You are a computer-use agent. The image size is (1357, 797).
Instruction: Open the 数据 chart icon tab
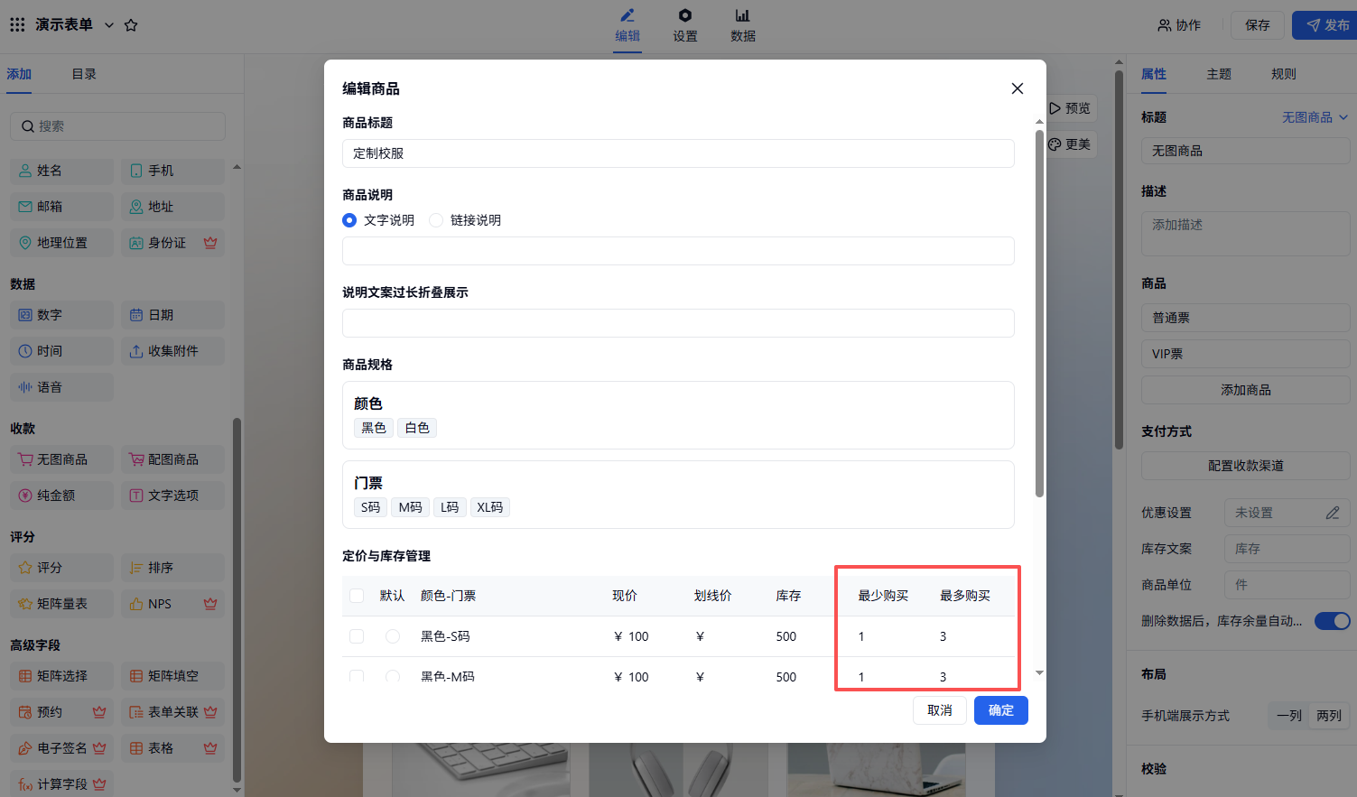coord(742,16)
